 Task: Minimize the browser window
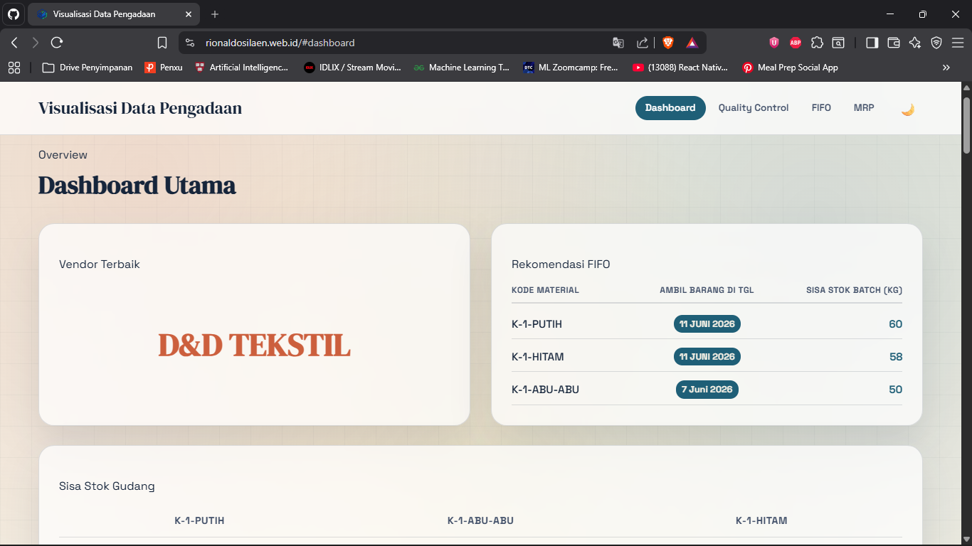click(x=889, y=14)
